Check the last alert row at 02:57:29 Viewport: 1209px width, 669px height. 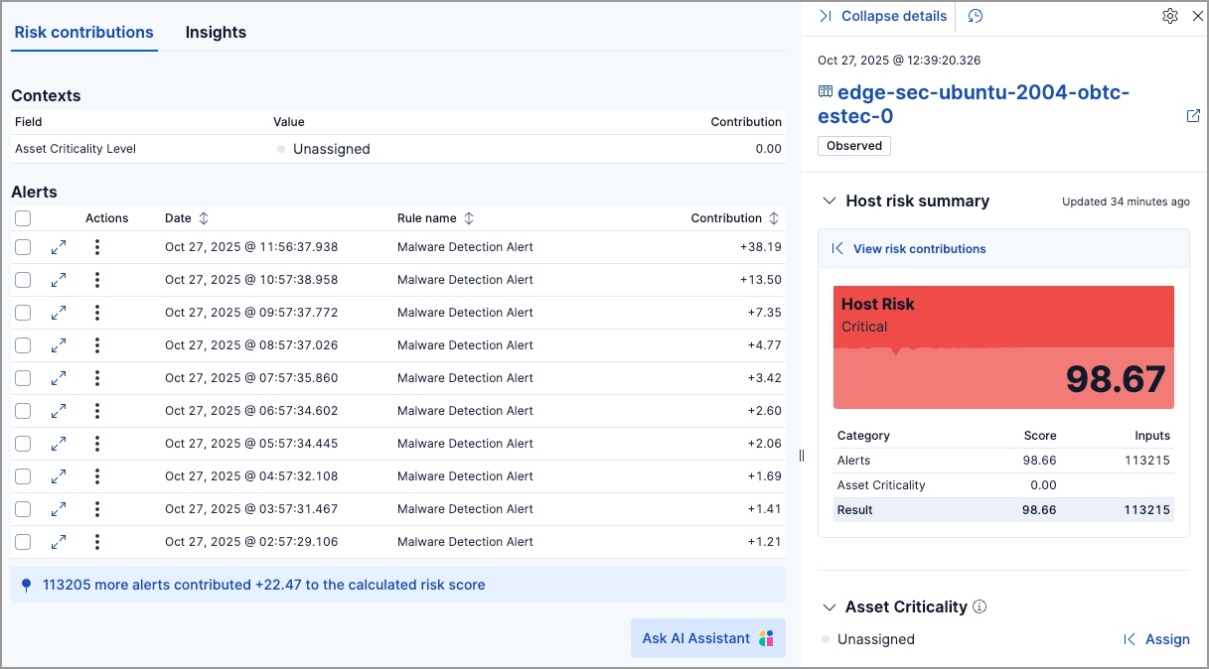coord(23,542)
